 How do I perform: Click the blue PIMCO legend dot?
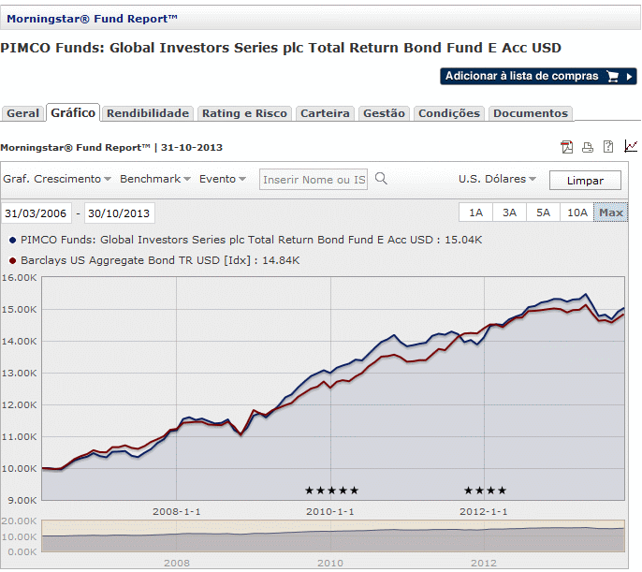point(13,240)
